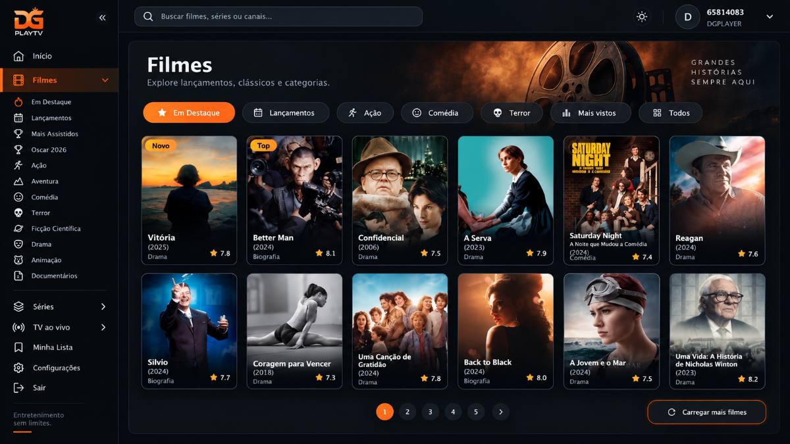This screenshot has width=790, height=444.
Task: Open the Reagan movie card
Action: coord(717,200)
